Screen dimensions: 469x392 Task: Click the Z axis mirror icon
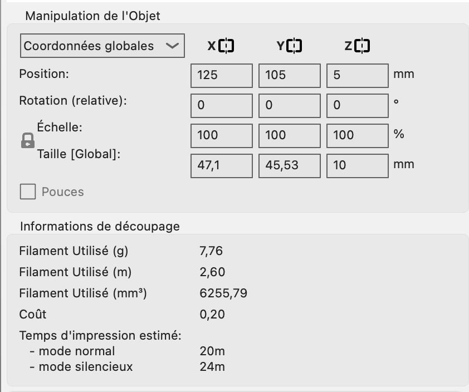tap(362, 46)
